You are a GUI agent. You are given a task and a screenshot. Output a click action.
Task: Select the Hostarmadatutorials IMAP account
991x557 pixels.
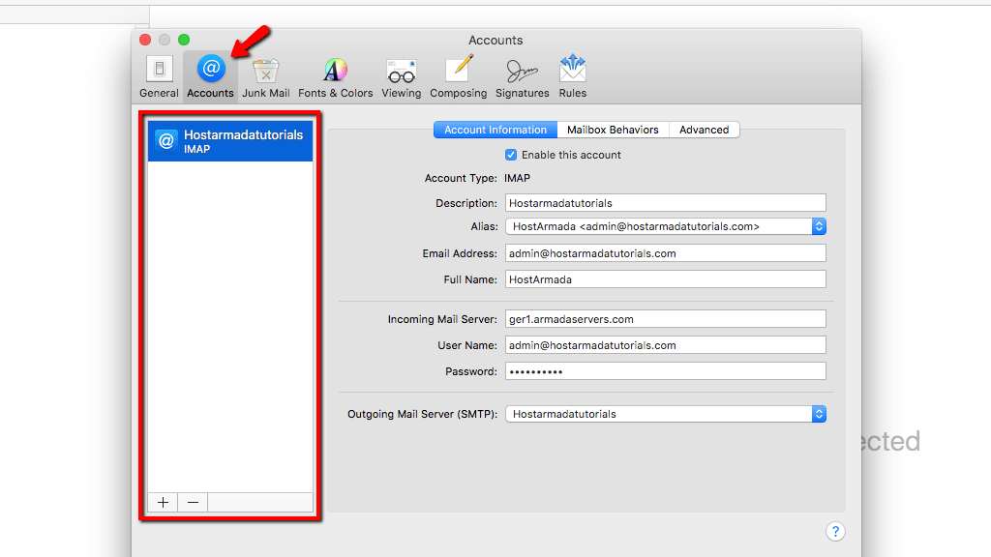tap(230, 141)
